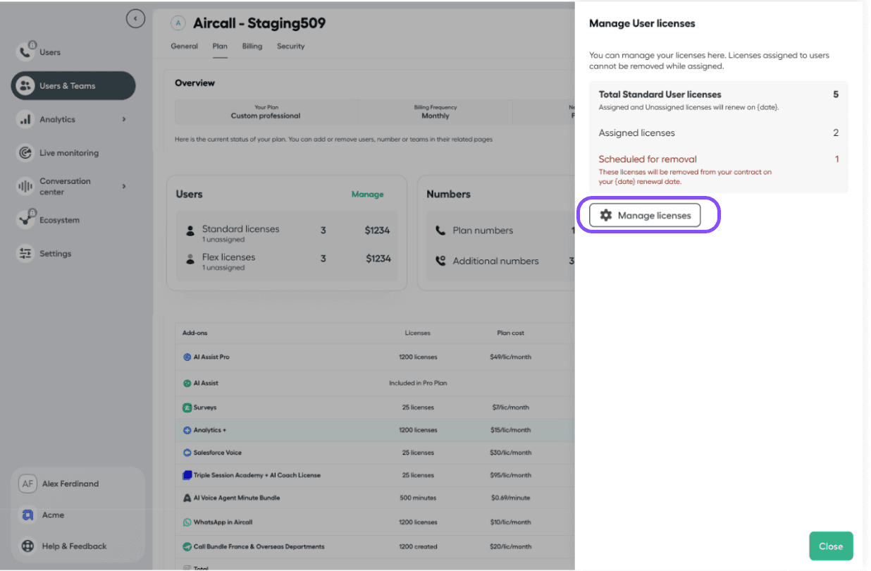Image resolution: width=871 pixels, height=571 pixels.
Task: Open the Settings sliders icon
Action: pos(26,254)
